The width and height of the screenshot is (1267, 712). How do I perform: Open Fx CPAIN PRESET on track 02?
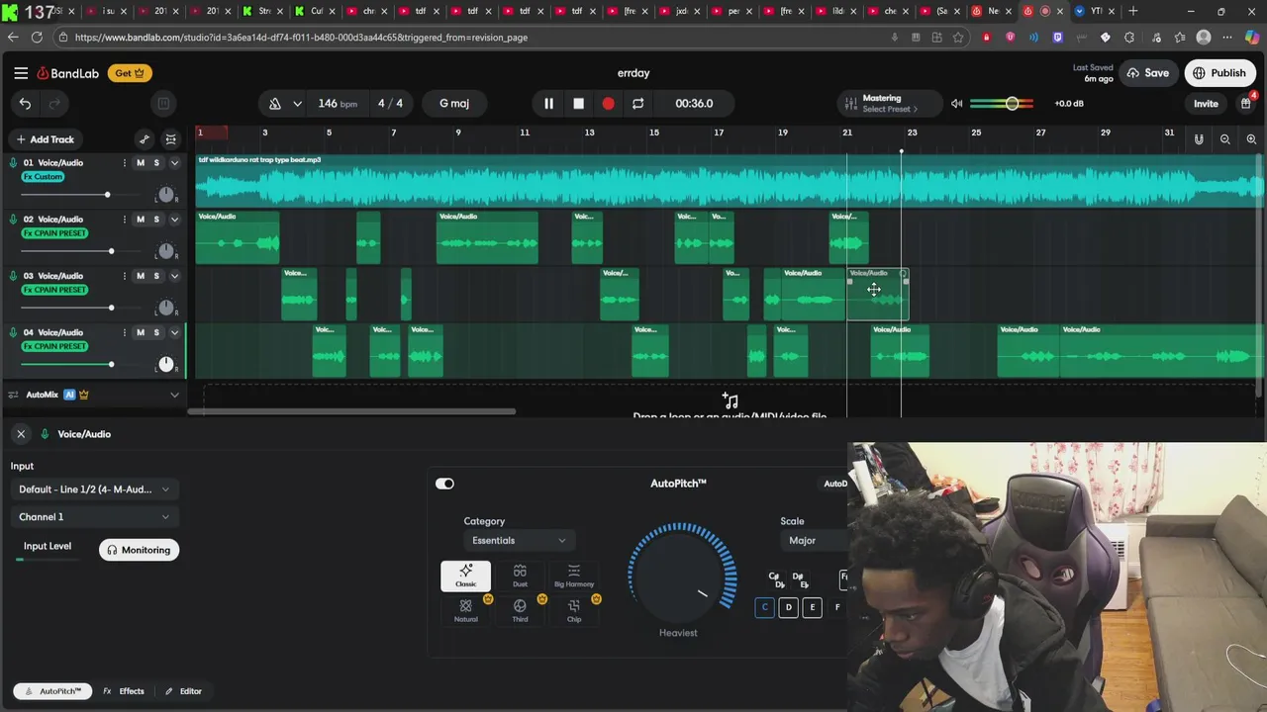[54, 233]
